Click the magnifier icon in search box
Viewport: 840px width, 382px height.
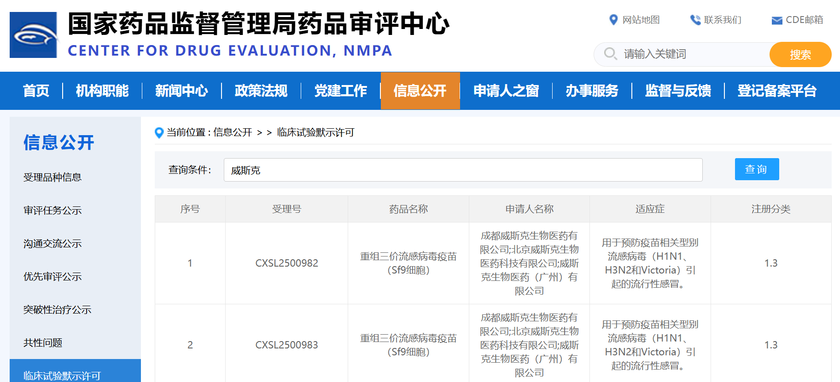click(x=610, y=54)
